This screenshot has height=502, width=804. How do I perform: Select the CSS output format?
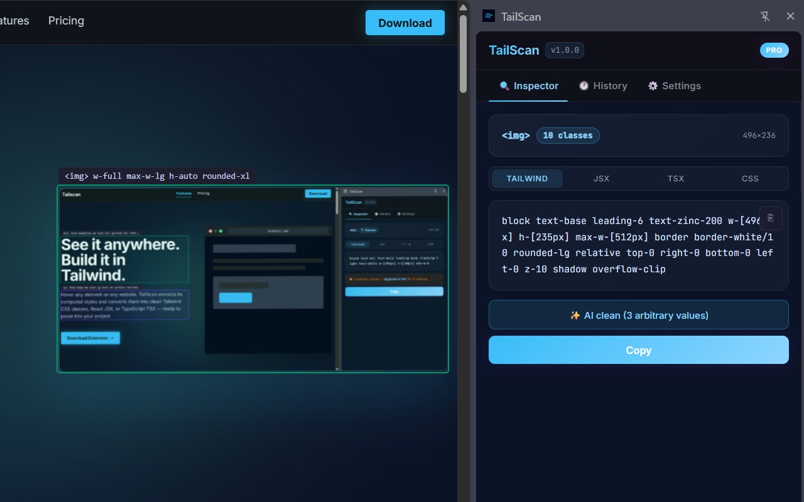pyautogui.click(x=750, y=179)
